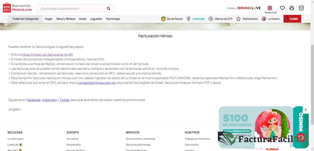Click the Lo Nuevo icon
314x151 pixels.
pyautogui.click(x=264, y=19)
